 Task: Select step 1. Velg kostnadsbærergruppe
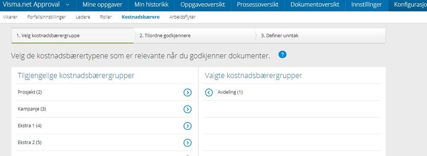point(72,35)
